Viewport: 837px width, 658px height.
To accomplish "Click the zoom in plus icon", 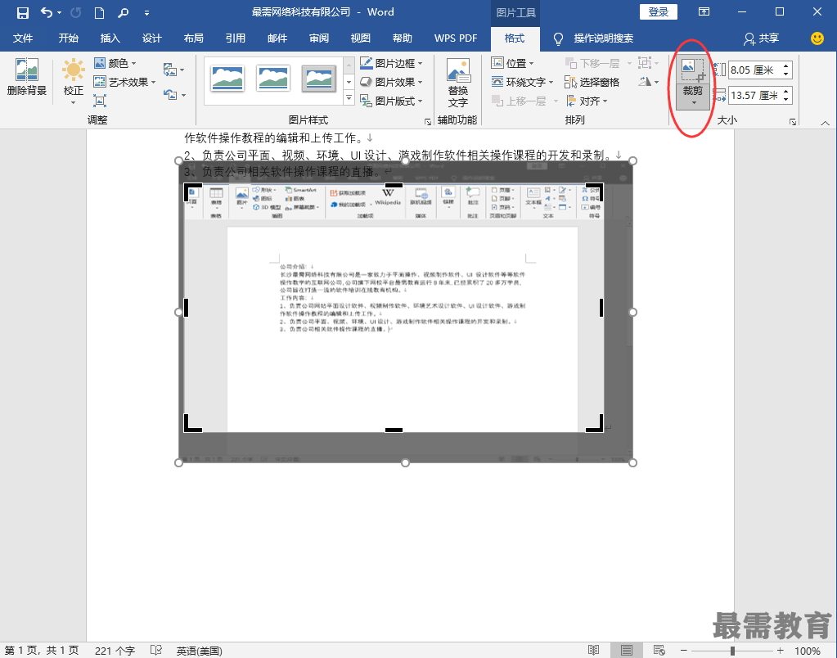I will pos(781,651).
